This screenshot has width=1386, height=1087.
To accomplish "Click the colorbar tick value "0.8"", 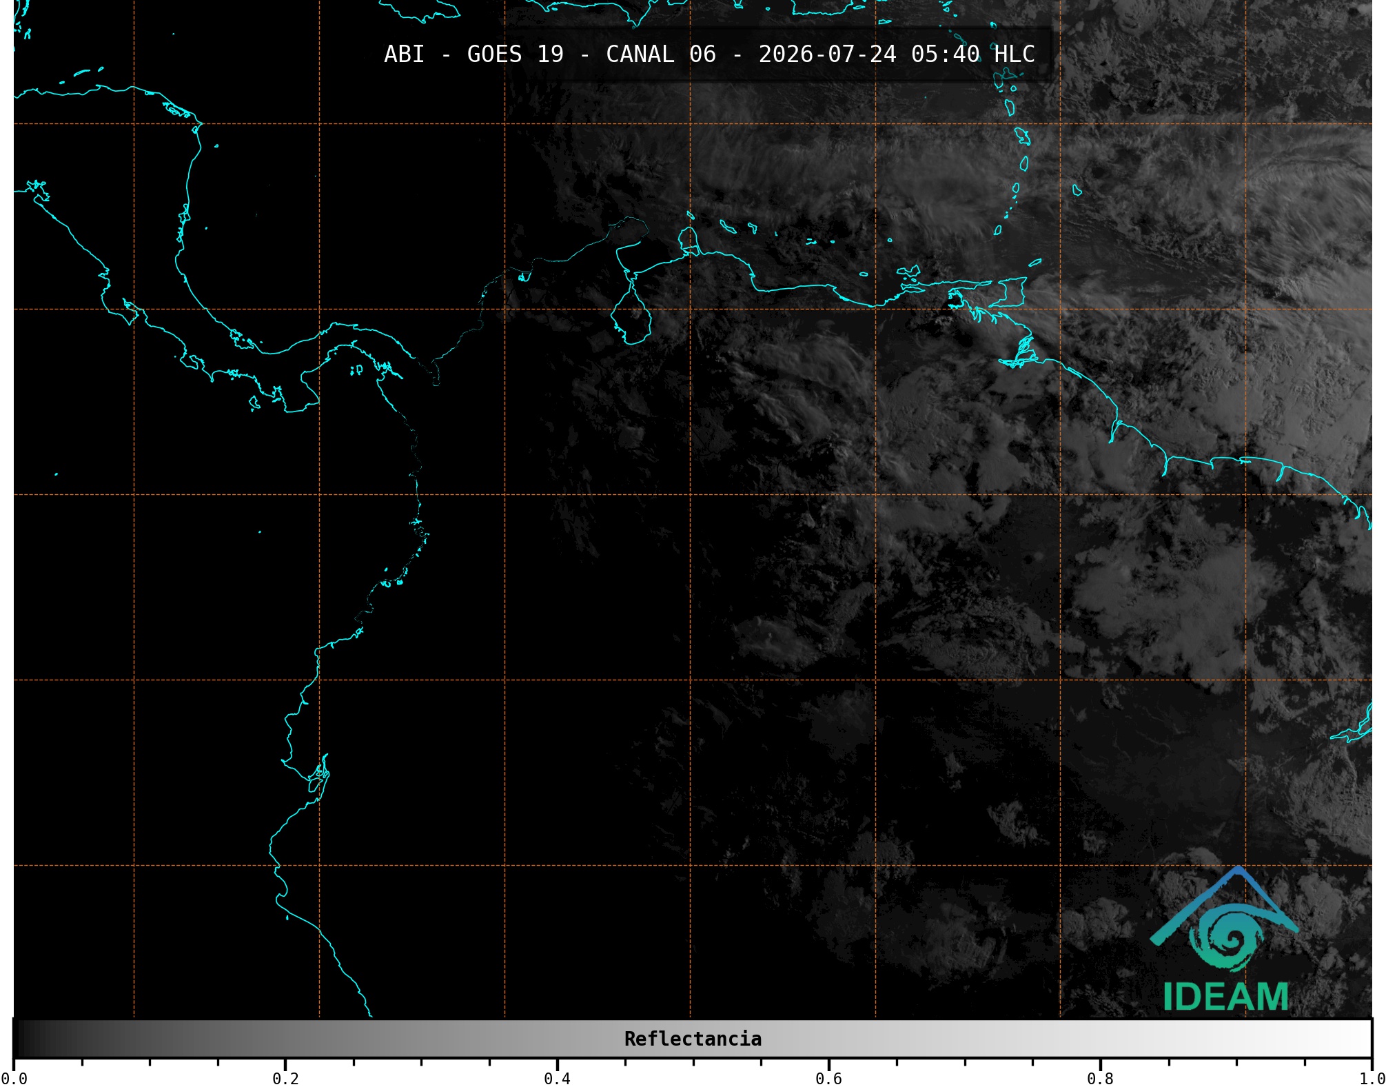I will [1100, 1079].
